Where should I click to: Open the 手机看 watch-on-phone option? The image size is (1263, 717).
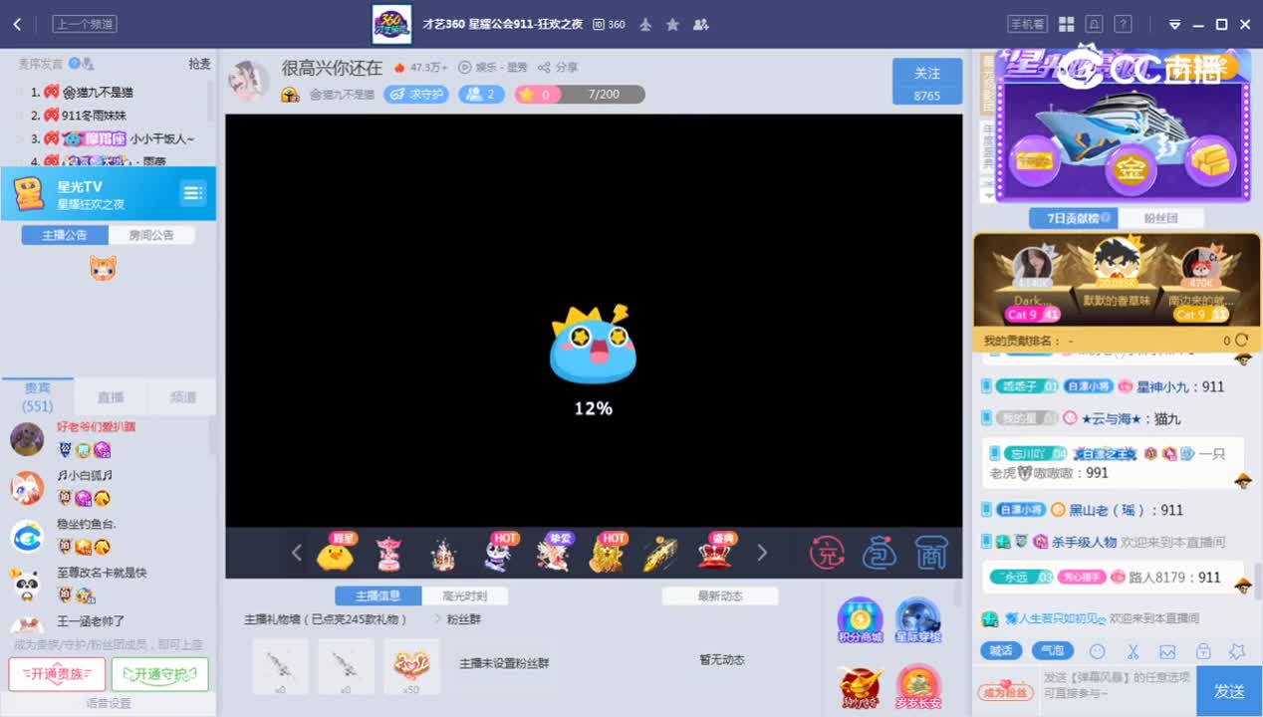click(1027, 24)
